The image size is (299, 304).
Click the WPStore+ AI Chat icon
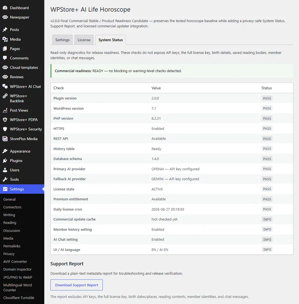pyautogui.click(x=5, y=87)
